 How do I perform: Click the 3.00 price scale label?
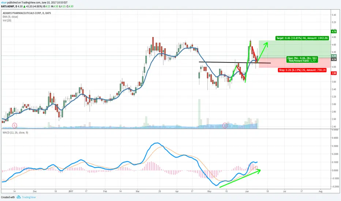tap(334, 104)
